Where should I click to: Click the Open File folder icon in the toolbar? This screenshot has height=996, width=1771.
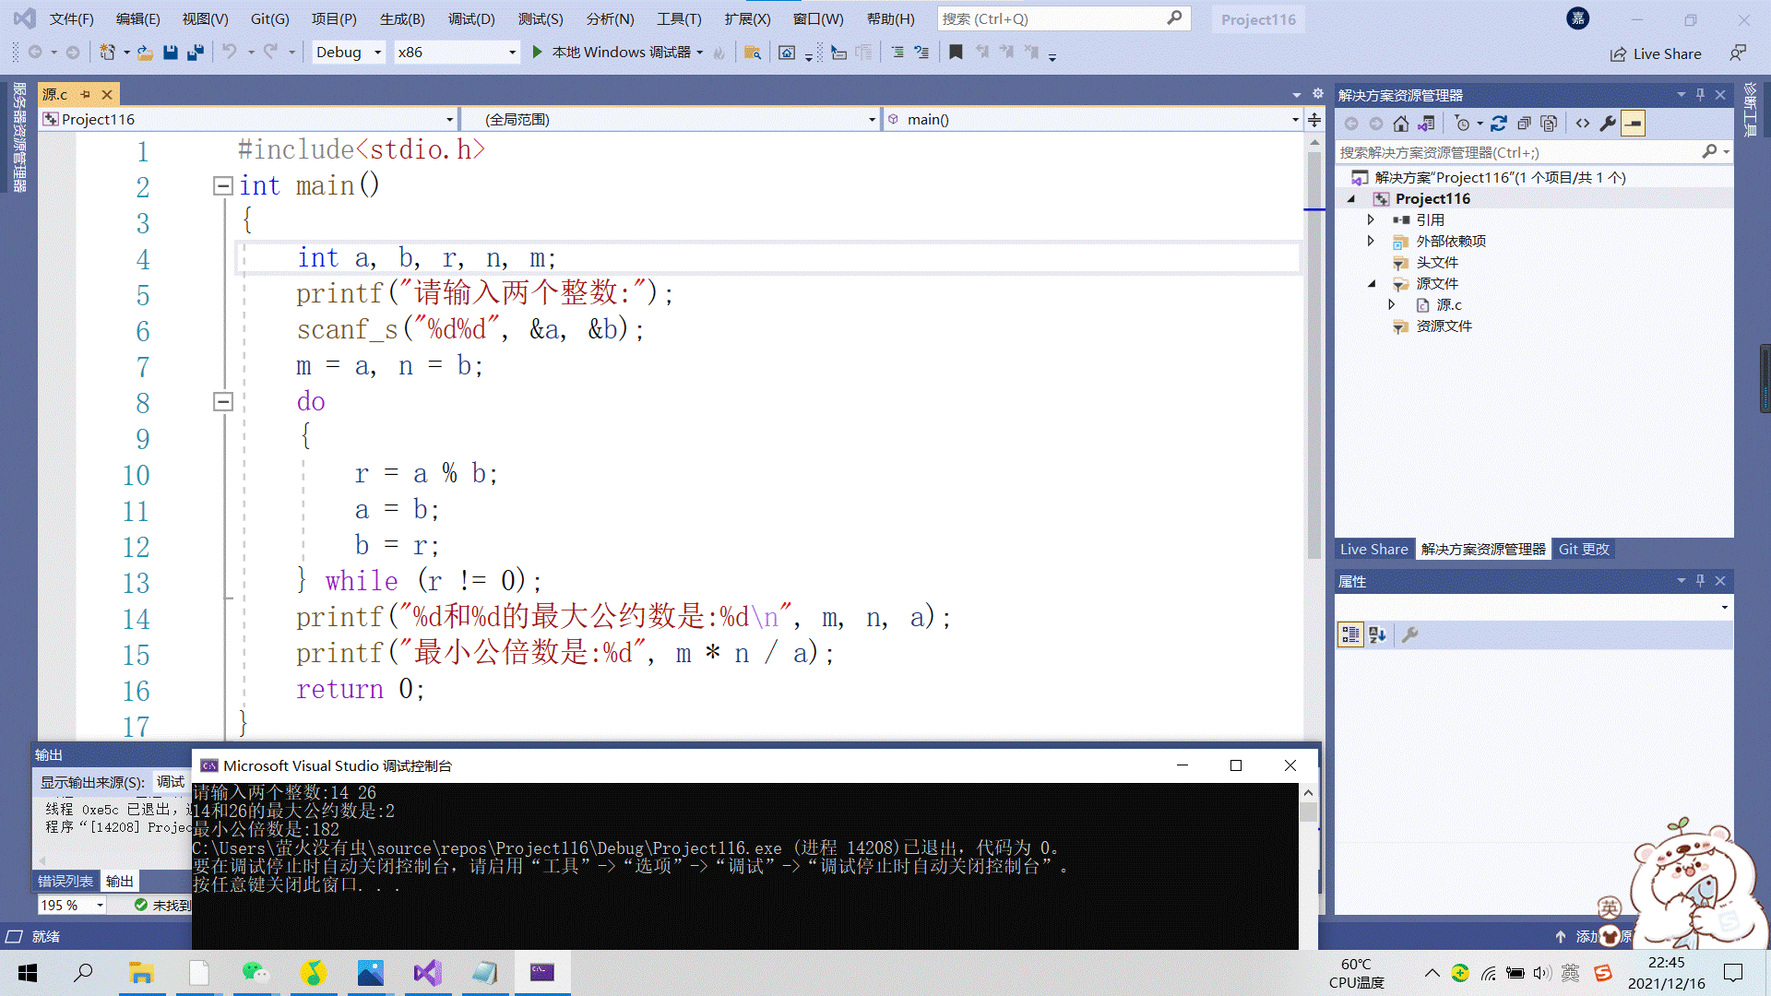click(x=145, y=53)
